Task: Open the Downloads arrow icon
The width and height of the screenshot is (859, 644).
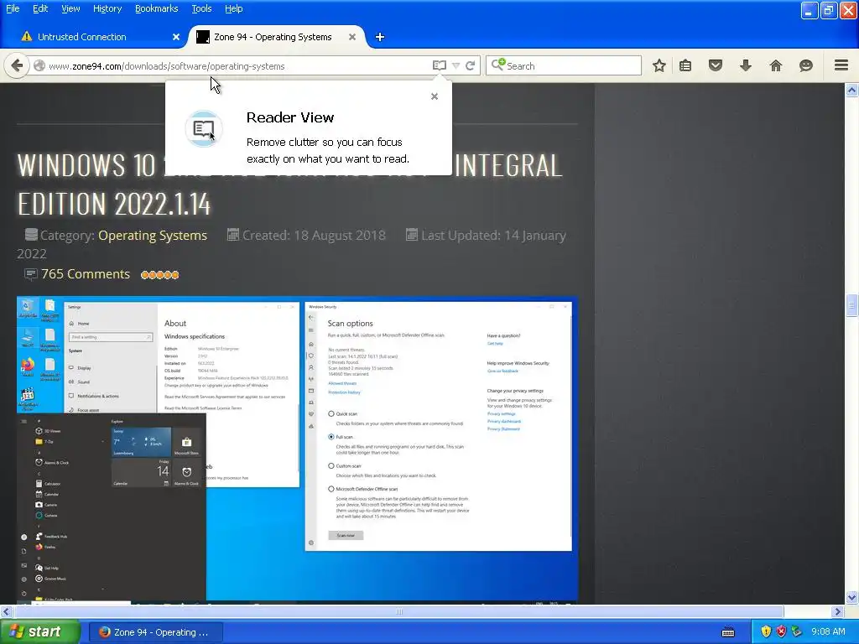Action: pos(746,65)
